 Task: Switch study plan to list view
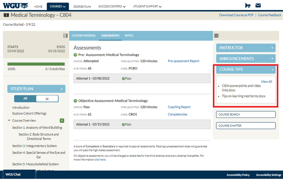[x=47, y=99]
